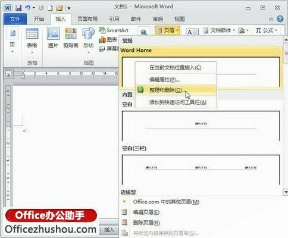Go to the 邮件 ribbon tab
This screenshot has width=288, height=238.
136,19
